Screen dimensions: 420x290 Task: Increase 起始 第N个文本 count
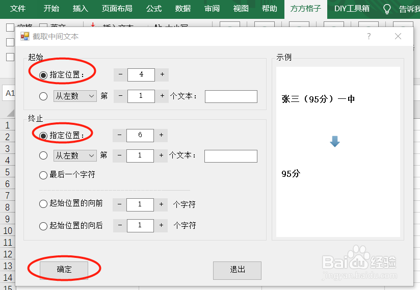(162, 96)
